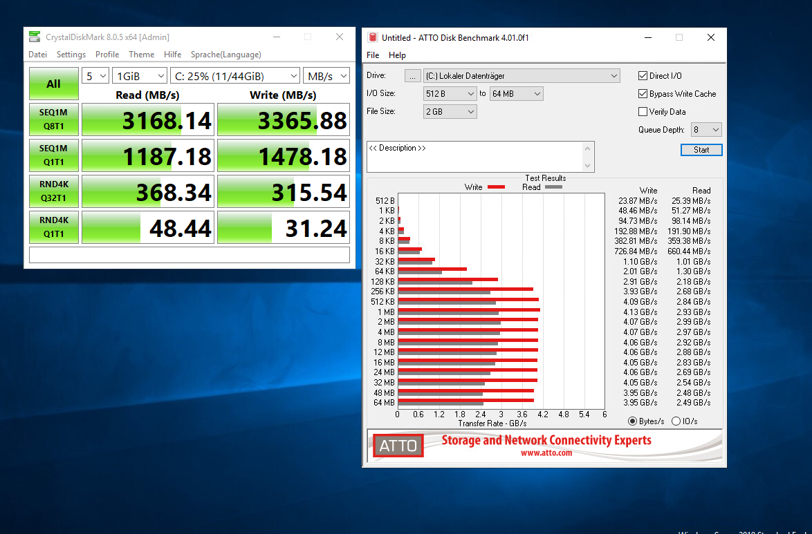Open Settings menu in CrystalDiskMark
Image resolution: width=812 pixels, height=534 pixels.
coord(71,55)
